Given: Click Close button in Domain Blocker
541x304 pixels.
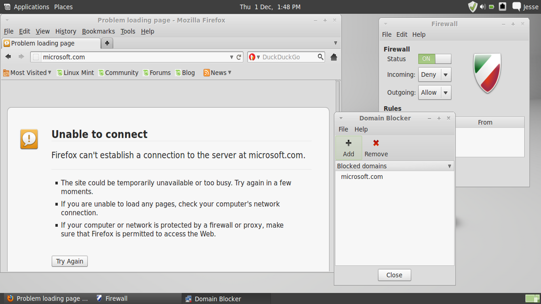Looking at the screenshot, I should coord(394,275).
